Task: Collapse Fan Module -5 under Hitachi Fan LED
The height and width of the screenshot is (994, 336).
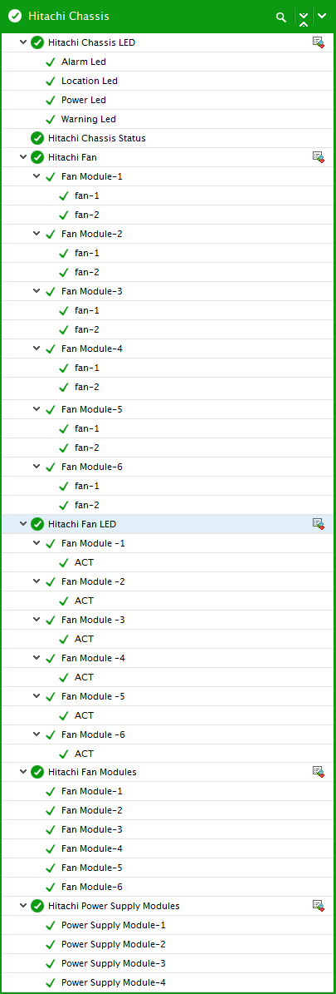Action: (37, 696)
